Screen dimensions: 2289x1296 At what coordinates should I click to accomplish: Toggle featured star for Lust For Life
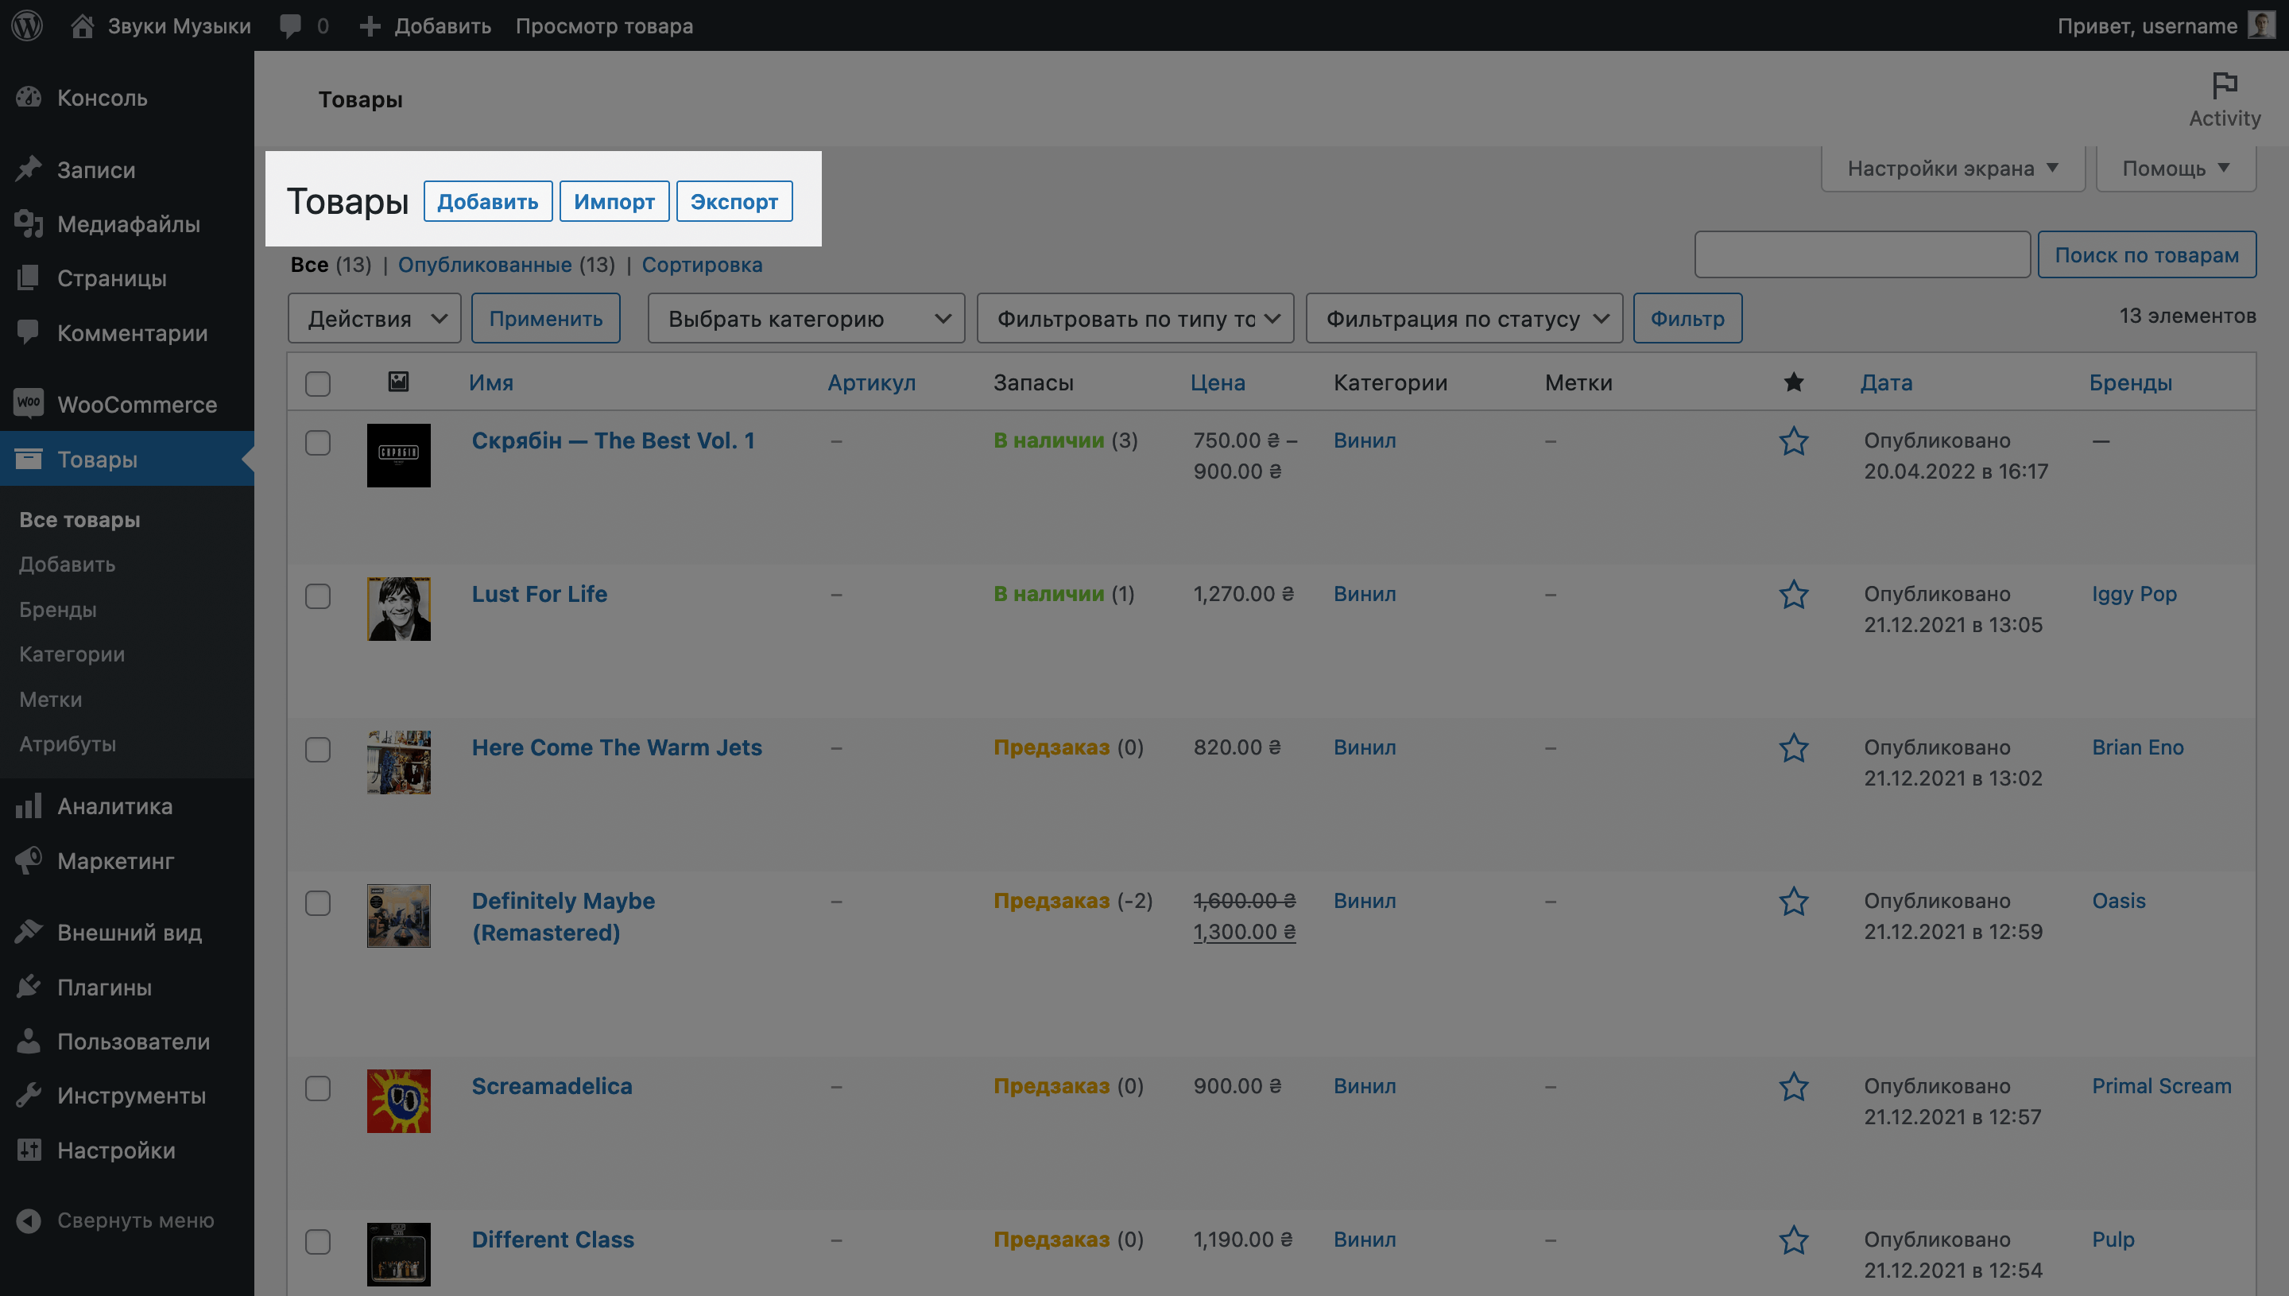click(1794, 595)
